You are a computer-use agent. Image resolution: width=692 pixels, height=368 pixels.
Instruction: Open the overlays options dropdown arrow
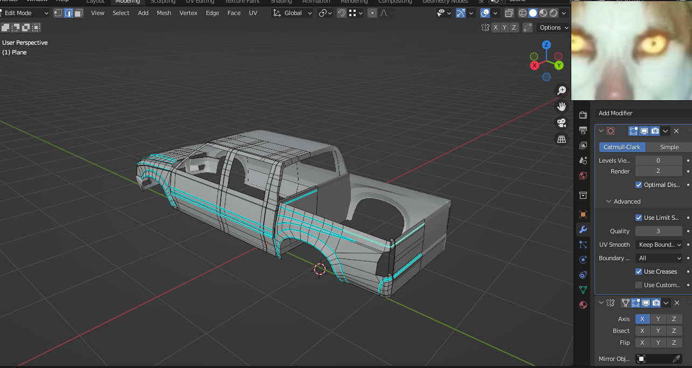[496, 13]
